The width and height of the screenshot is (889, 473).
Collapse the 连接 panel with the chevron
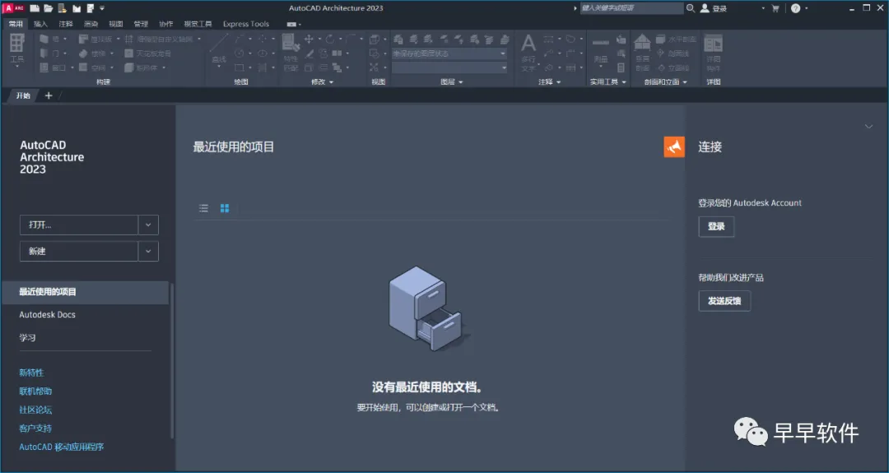[868, 127]
